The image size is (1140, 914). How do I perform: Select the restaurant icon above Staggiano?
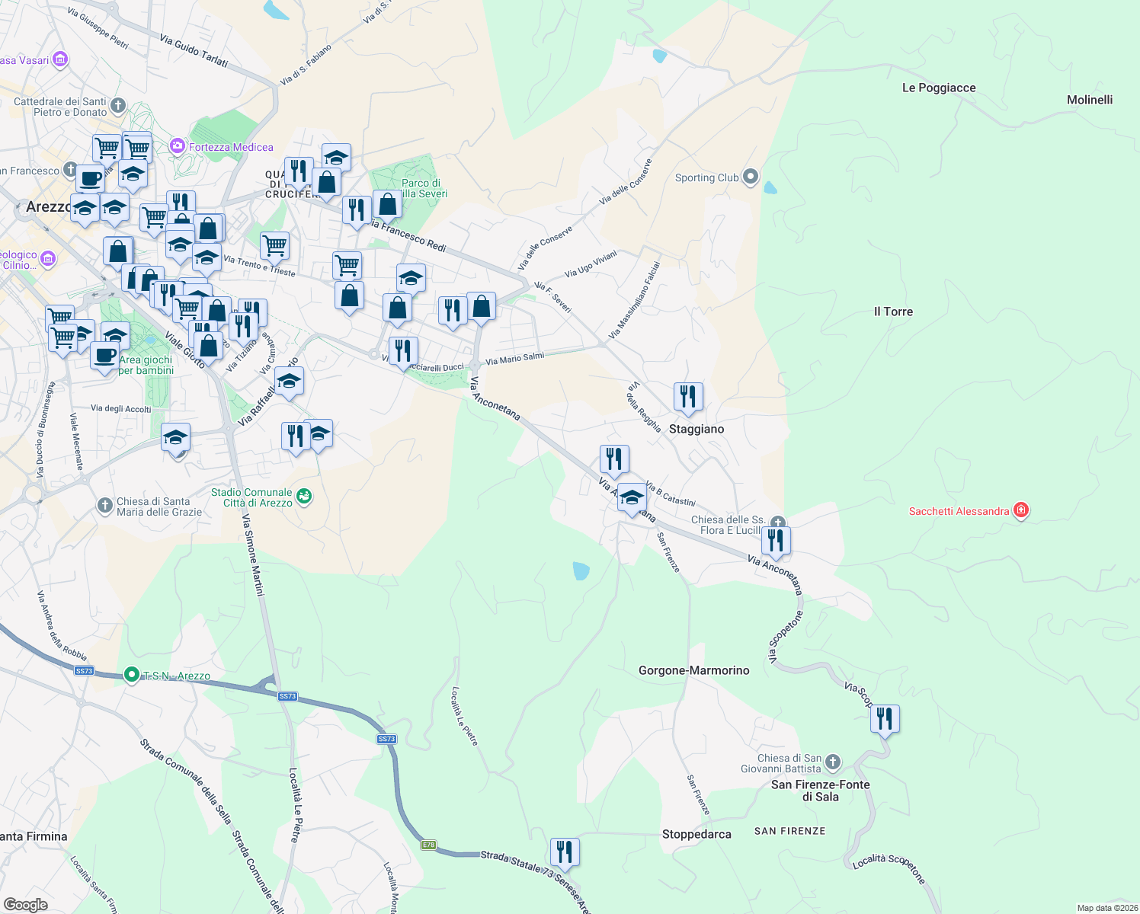point(687,396)
